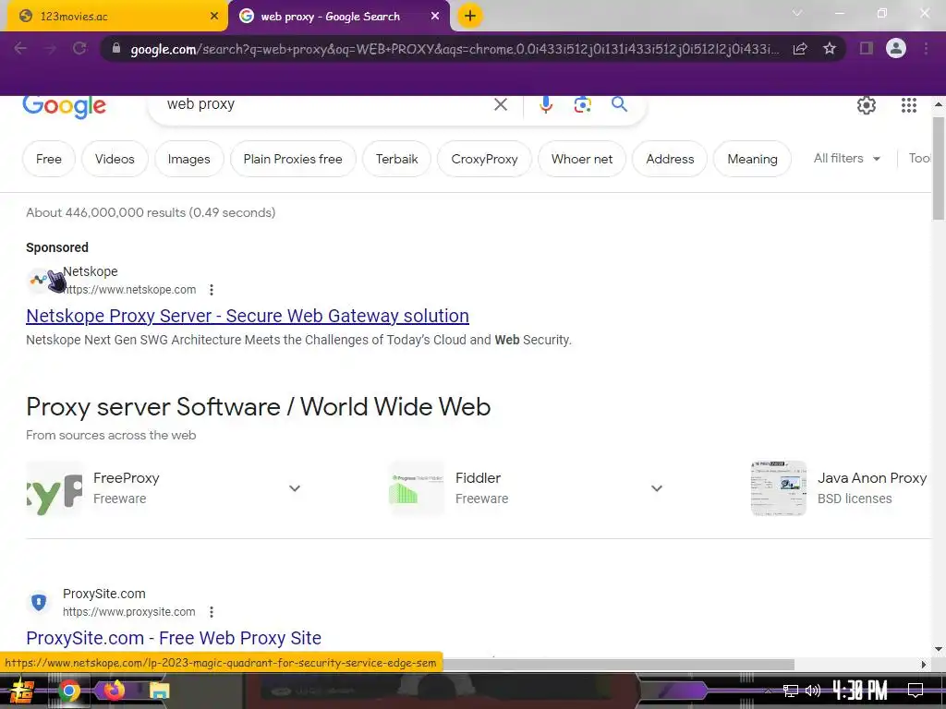
Task: Click the Google logo
Action: [65, 106]
